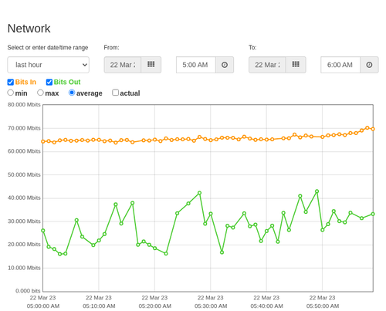Click the '10.000 Mbits' y-axis label
The image size is (386, 311).
[24, 268]
